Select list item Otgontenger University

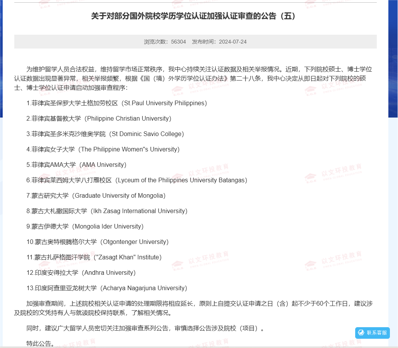tap(98, 242)
